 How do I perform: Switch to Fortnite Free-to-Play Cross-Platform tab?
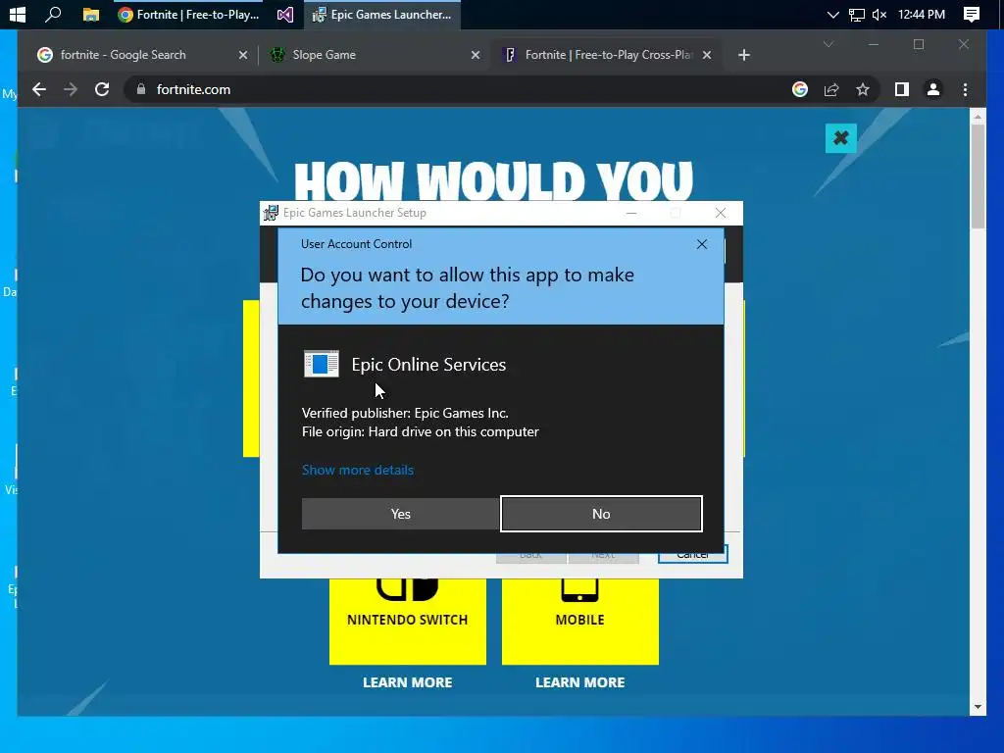pos(608,55)
